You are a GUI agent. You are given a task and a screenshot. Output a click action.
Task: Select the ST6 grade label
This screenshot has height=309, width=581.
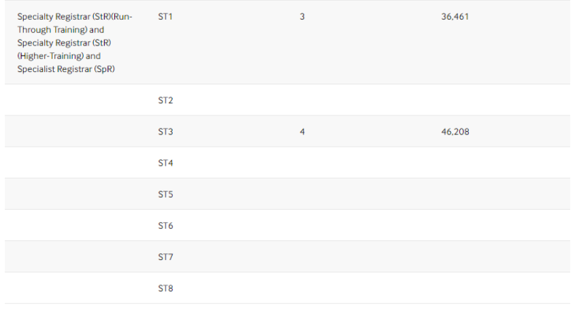point(165,225)
